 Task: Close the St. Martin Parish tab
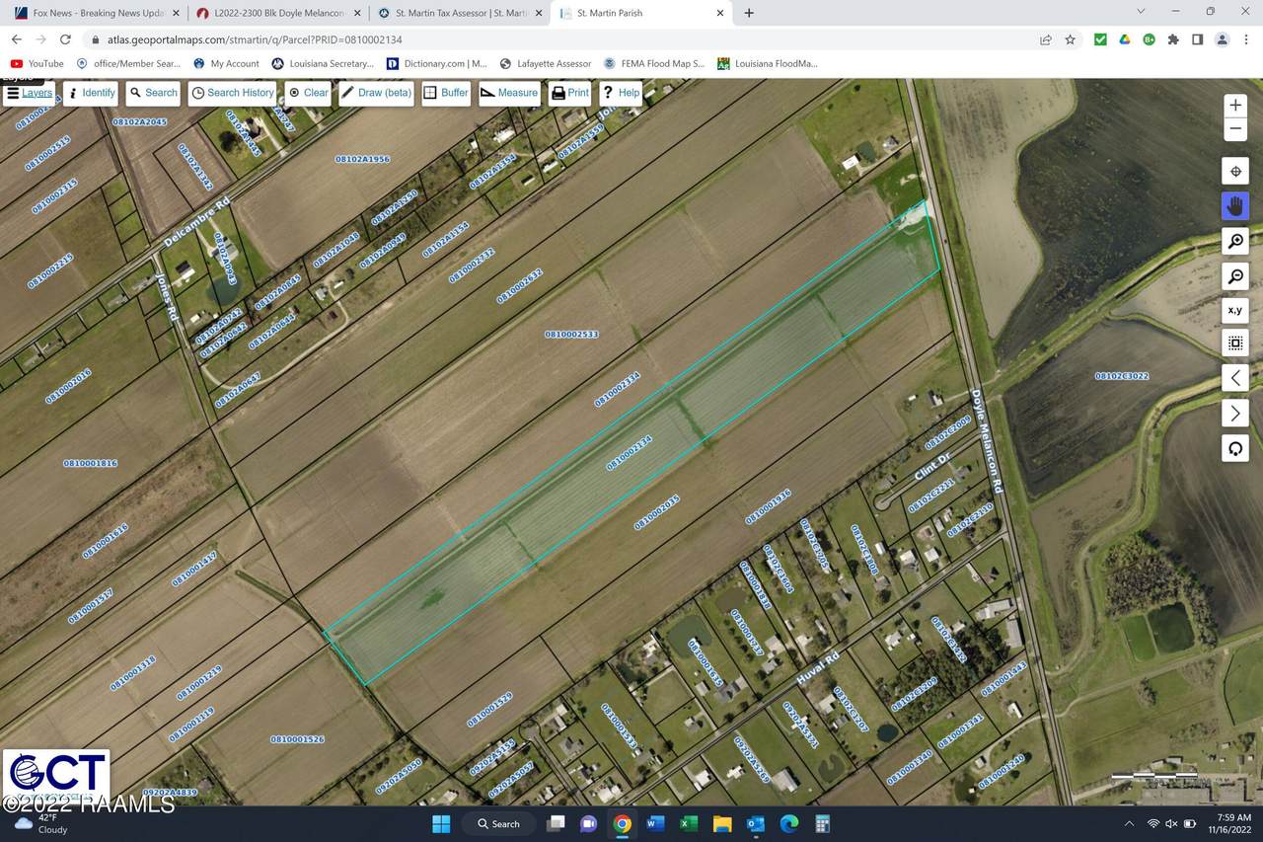(719, 13)
